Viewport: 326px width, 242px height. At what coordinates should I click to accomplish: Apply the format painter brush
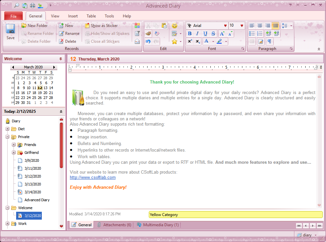148,34
